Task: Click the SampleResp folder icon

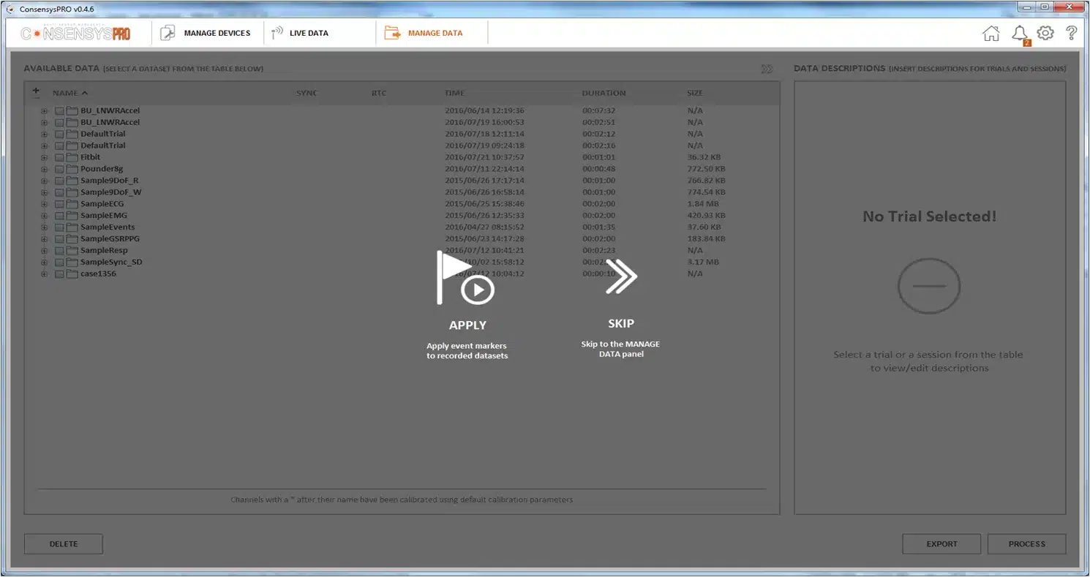Action: click(72, 250)
